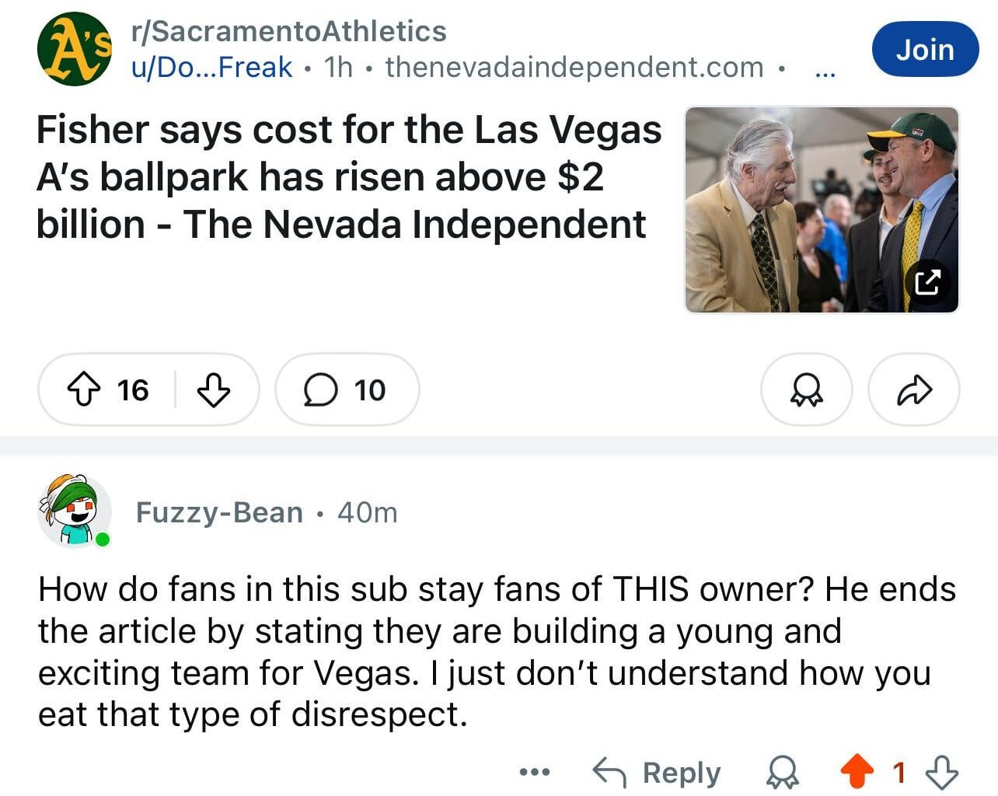Open the full post by clicking its title

tap(342, 177)
